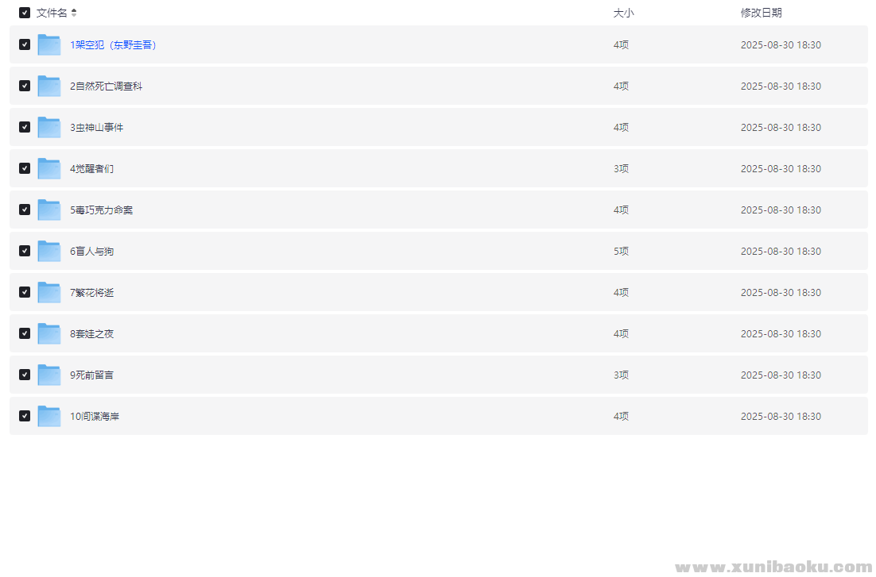Sort files using the 文件名 sort arrows

(74, 13)
